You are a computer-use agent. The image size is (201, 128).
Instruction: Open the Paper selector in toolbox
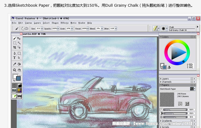(14, 85)
